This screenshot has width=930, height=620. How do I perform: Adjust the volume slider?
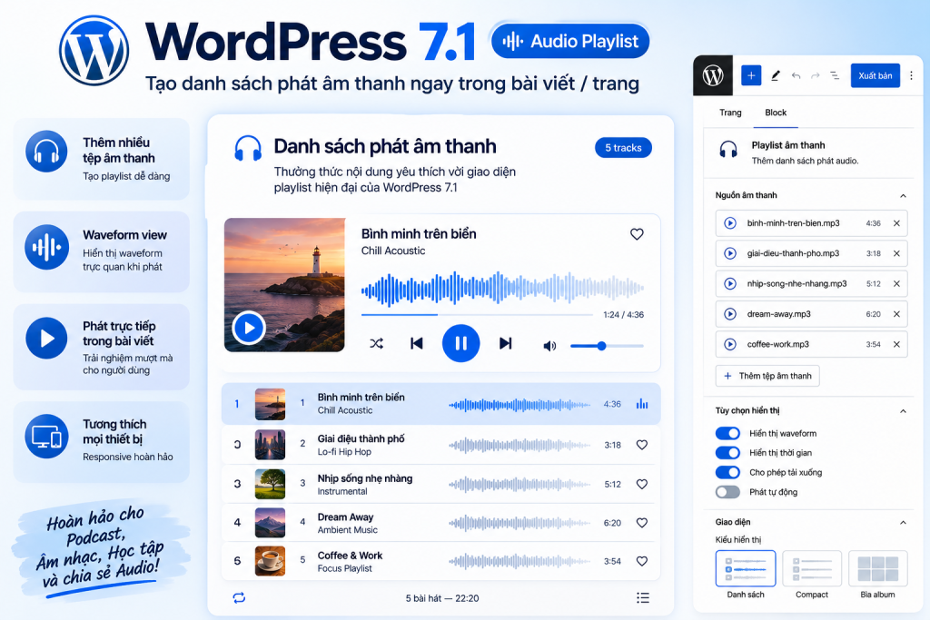(607, 346)
